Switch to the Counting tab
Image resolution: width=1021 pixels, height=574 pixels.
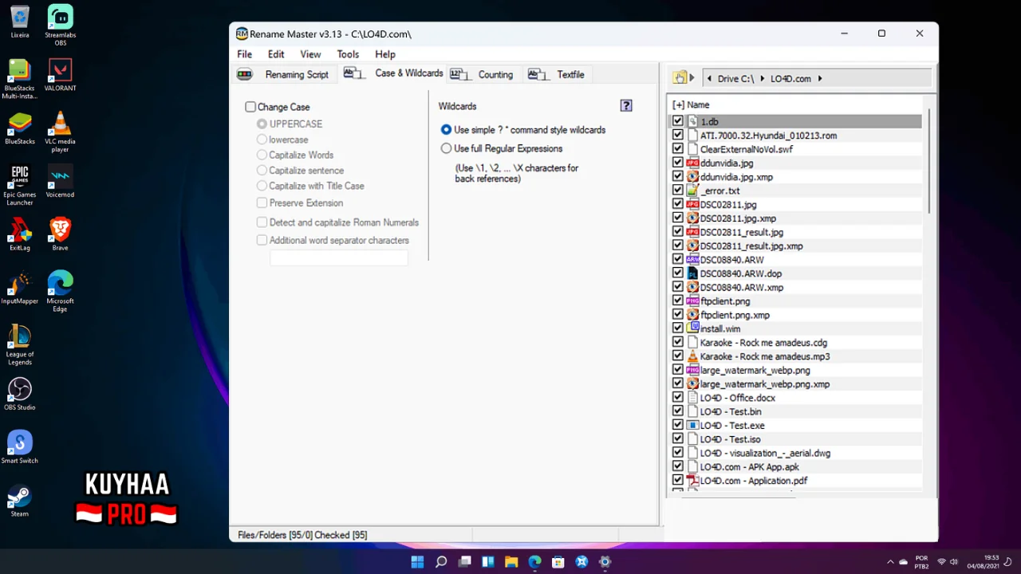pos(483,74)
